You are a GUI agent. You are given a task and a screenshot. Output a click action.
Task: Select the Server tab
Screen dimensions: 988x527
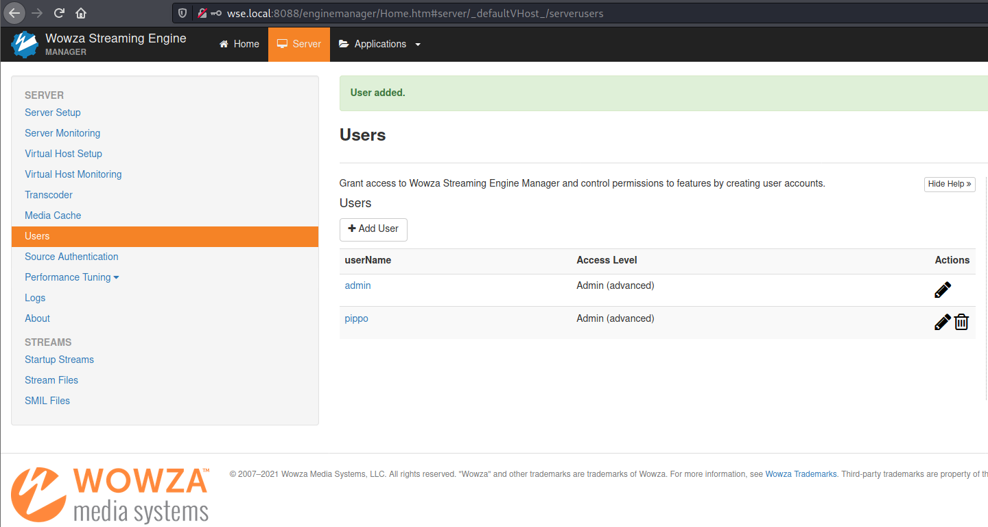[x=299, y=44]
